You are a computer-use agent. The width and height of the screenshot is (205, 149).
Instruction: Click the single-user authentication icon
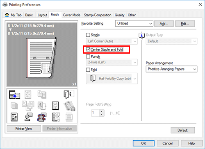click(28, 117)
